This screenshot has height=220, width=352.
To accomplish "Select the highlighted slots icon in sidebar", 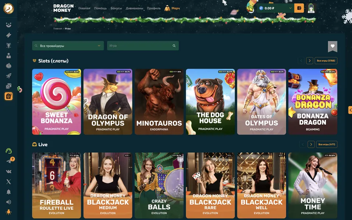I will tap(8, 95).
